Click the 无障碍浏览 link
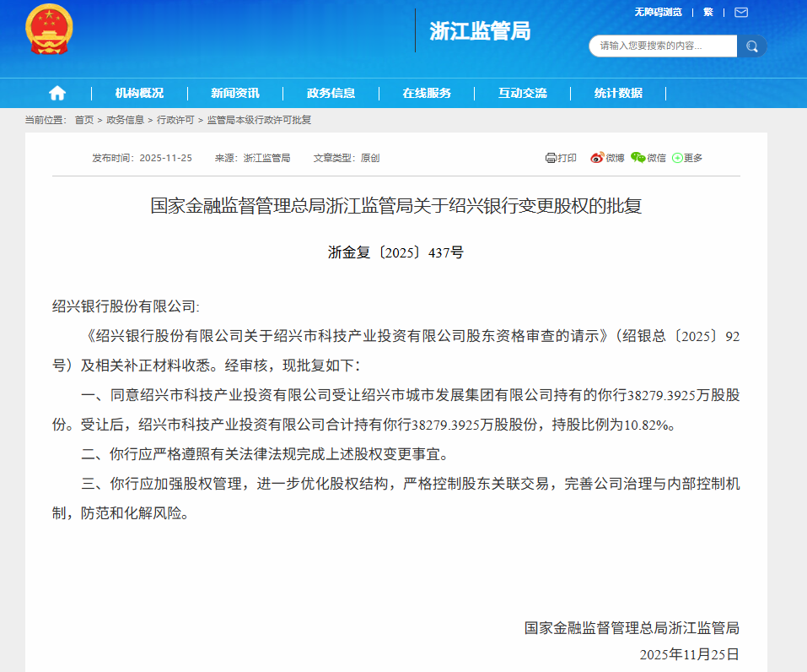The width and height of the screenshot is (807, 672). click(x=659, y=13)
